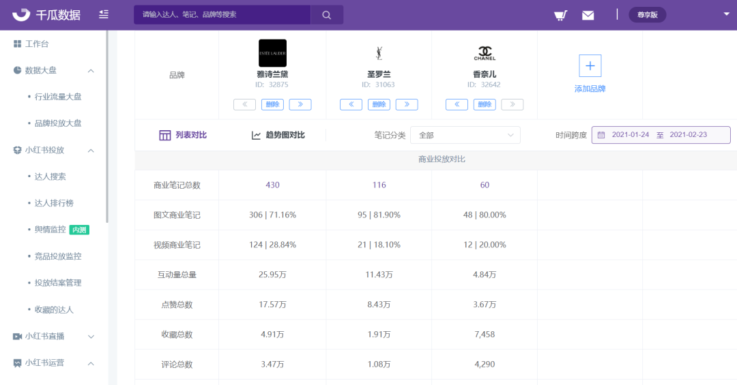The height and width of the screenshot is (385, 737).
Task: Click the 评论总数 value 1.08万
Action: tap(379, 365)
